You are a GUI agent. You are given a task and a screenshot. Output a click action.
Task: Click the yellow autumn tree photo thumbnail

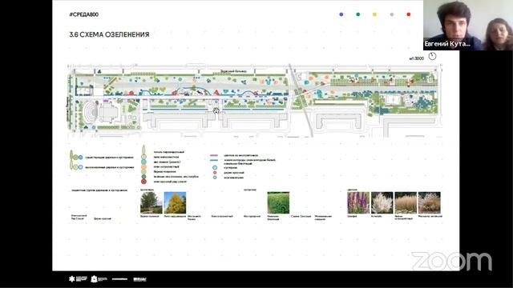tap(175, 202)
